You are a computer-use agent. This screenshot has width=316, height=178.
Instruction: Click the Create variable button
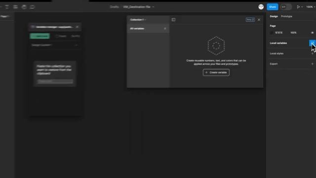(x=216, y=73)
